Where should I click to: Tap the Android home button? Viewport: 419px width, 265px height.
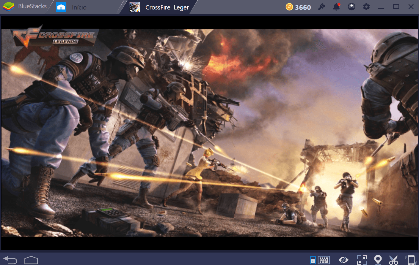tap(31, 260)
